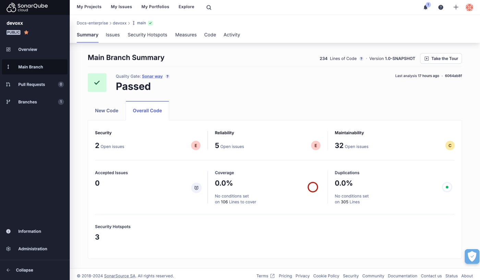Open Pull Requests in sidebar

32,85
